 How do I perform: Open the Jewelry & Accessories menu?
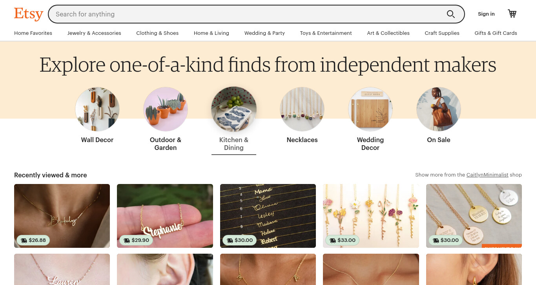(94, 33)
